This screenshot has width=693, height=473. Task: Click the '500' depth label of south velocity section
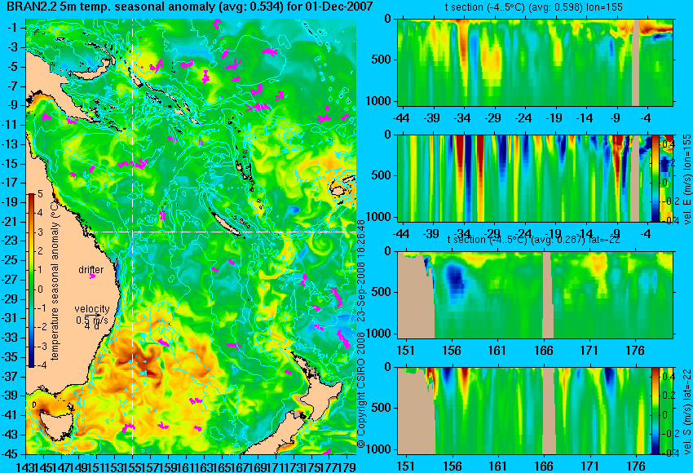(382, 408)
